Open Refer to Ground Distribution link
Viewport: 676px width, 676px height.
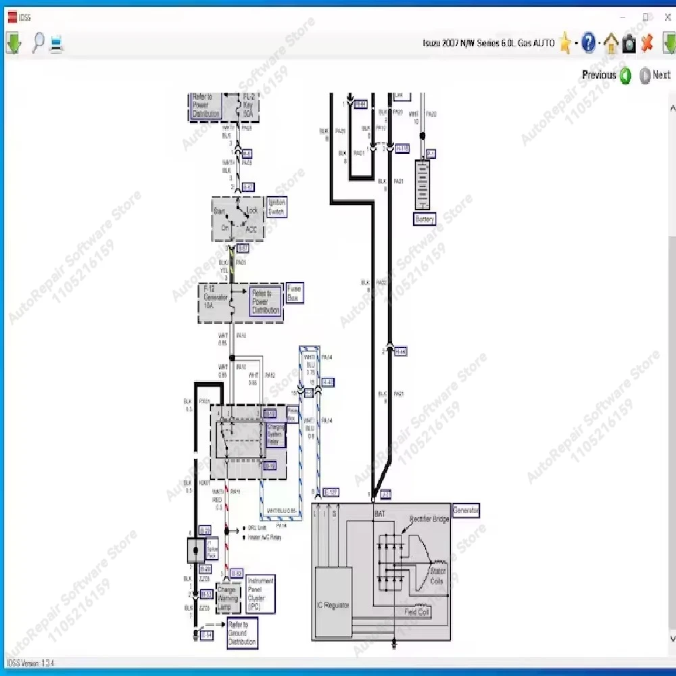coord(242,633)
